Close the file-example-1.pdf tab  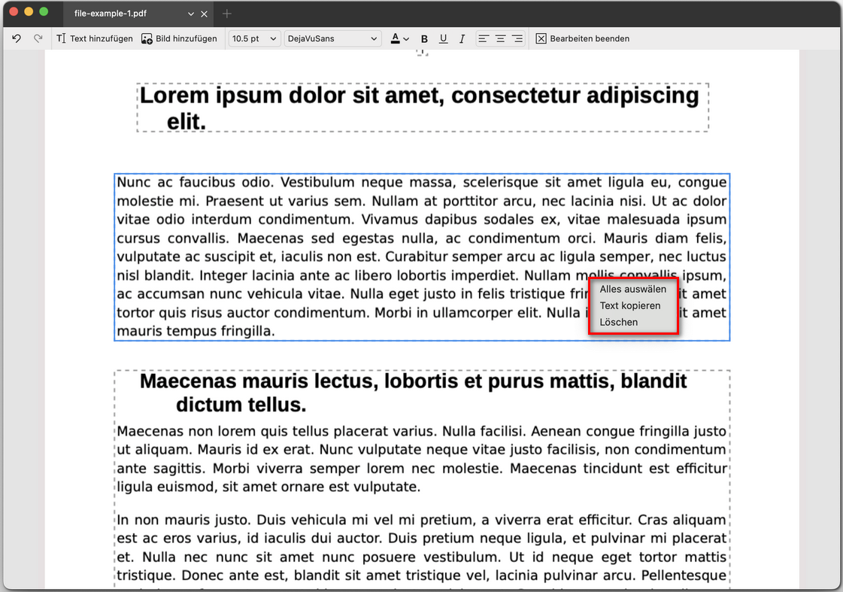tap(204, 14)
